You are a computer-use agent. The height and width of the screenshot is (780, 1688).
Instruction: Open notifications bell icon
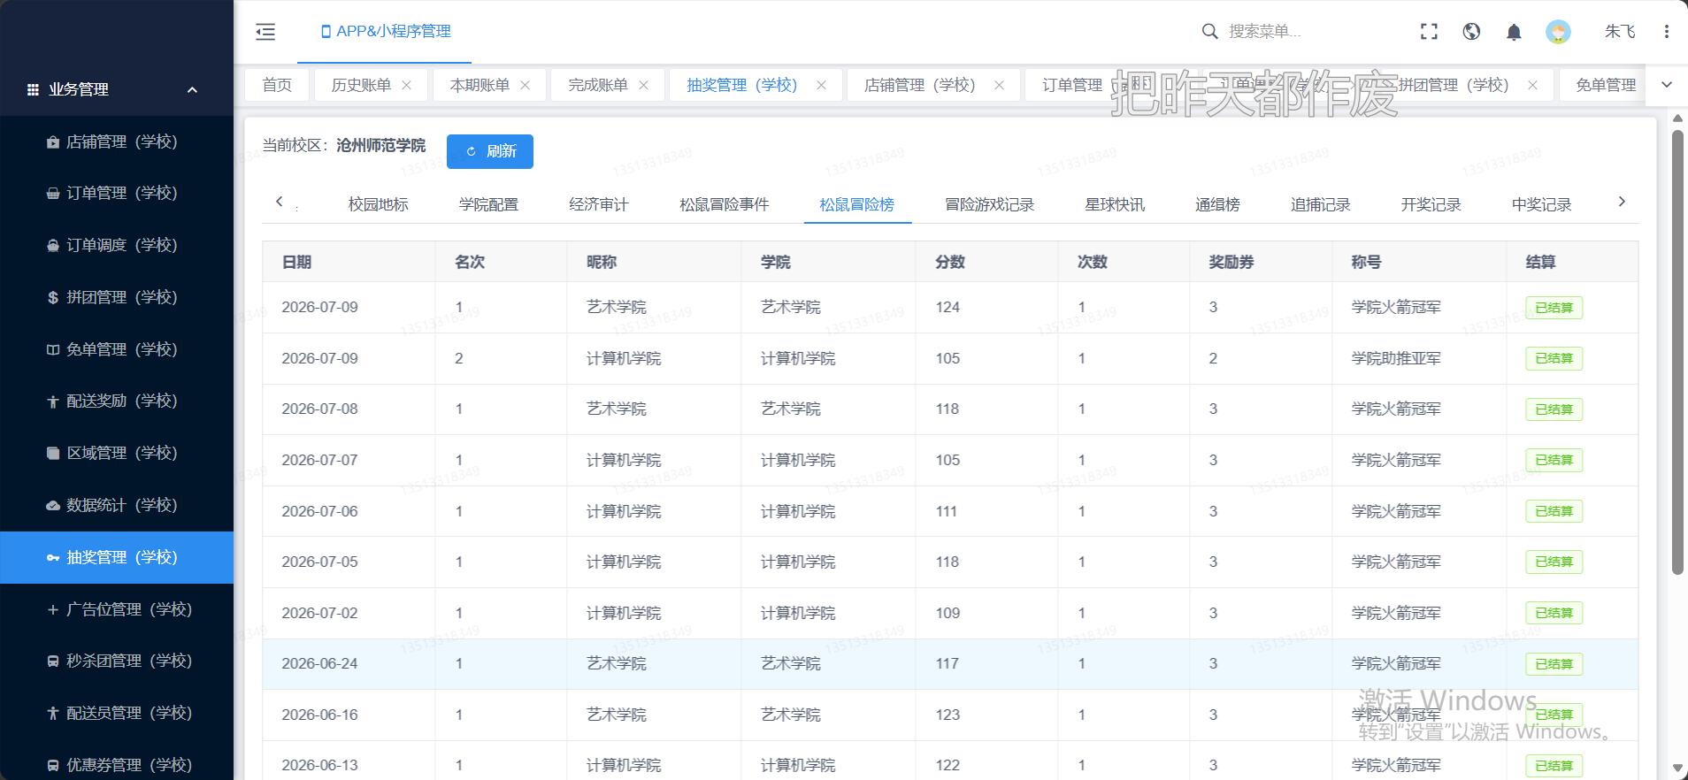1514,33
